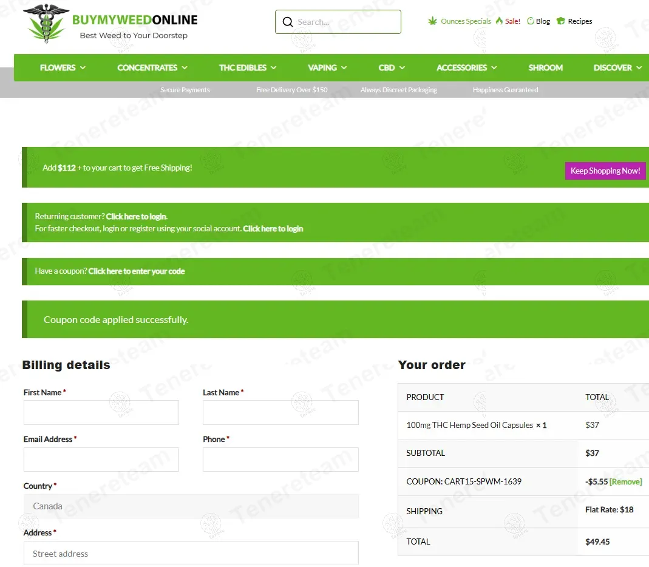The image size is (649, 567).
Task: Click here to enter your coupon code
Action: pyautogui.click(x=137, y=271)
